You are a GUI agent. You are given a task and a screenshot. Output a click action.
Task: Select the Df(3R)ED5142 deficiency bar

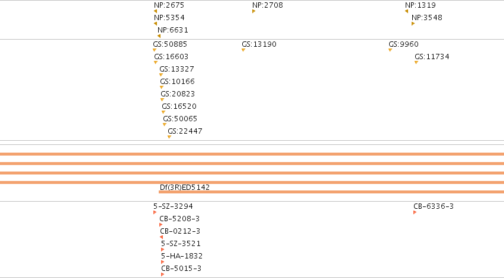(332, 192)
